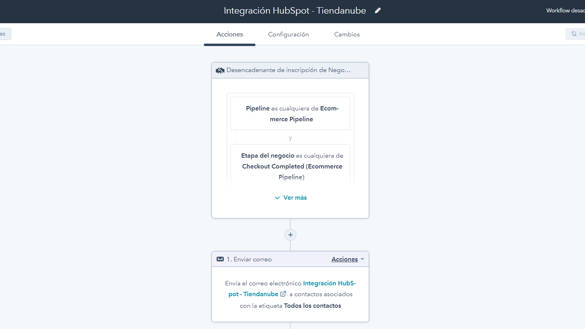Image resolution: width=585 pixels, height=329 pixels.
Task: Click the pencil icon to rename workflow
Action: 378,11
